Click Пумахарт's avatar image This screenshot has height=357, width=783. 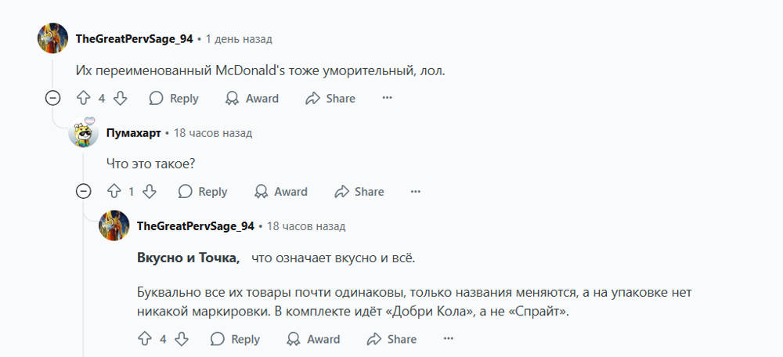[x=83, y=133]
